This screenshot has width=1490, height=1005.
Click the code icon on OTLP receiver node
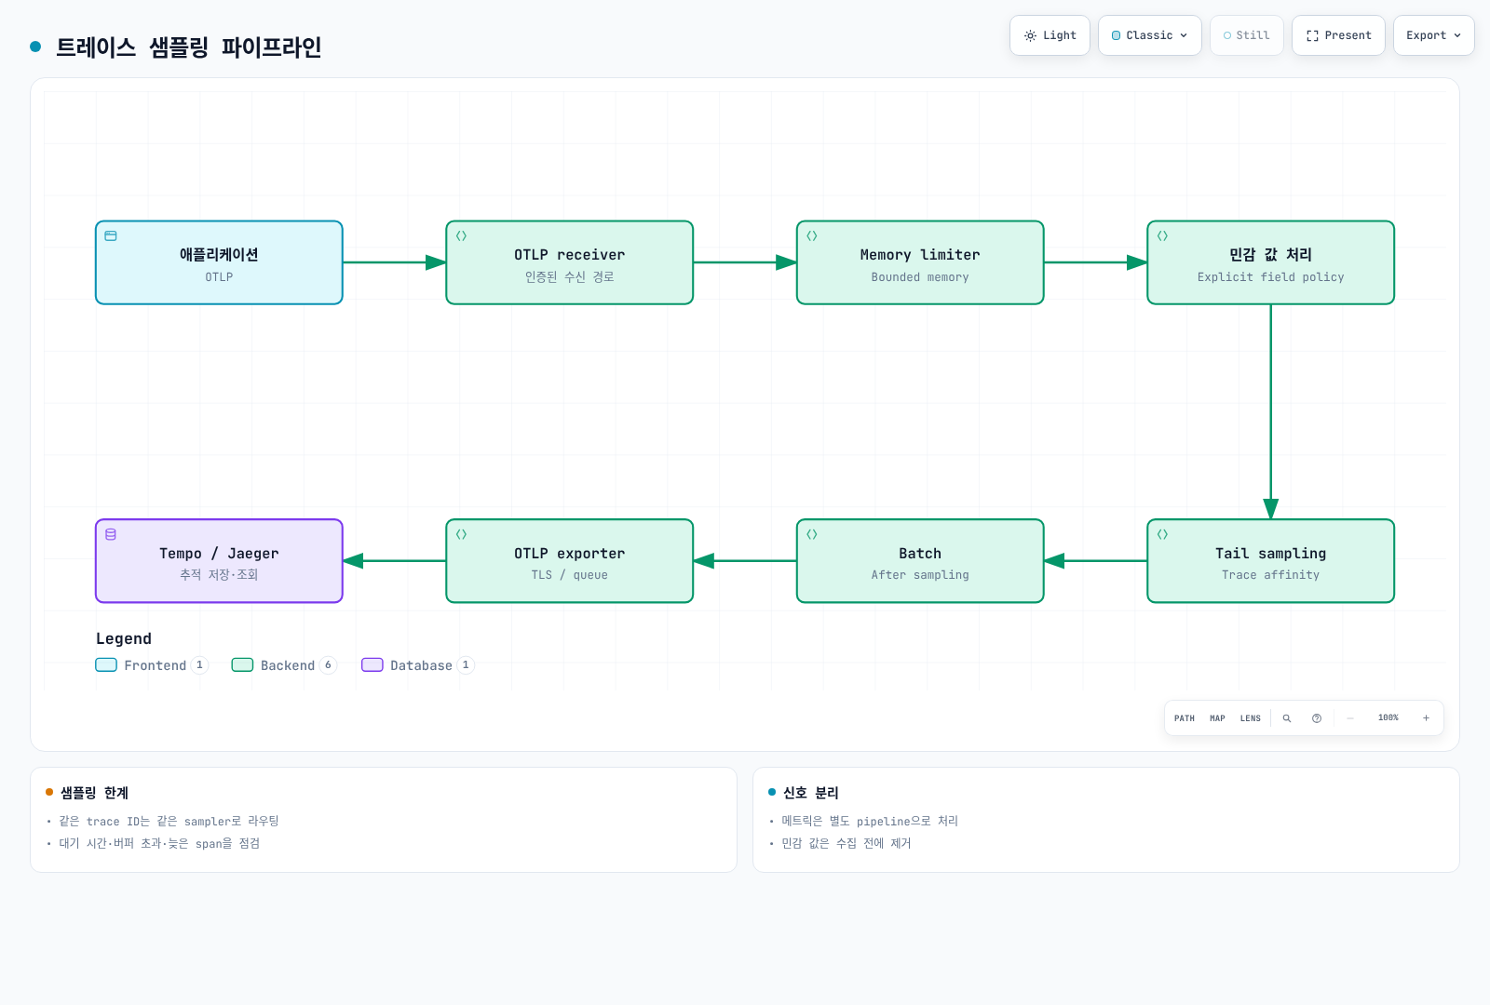click(x=461, y=235)
